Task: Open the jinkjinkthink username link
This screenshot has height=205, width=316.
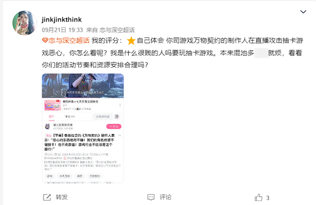Action: (x=62, y=20)
